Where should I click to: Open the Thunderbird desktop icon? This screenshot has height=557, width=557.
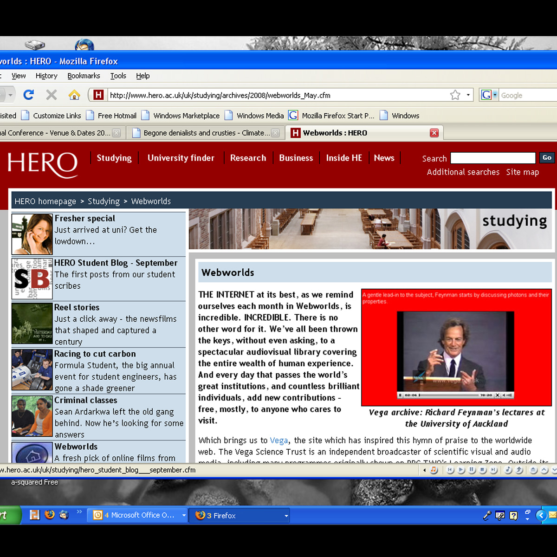[x=84, y=45]
